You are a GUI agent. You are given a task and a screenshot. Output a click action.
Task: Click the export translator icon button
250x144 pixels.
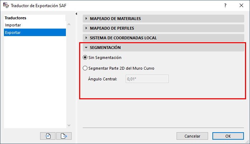(64, 136)
